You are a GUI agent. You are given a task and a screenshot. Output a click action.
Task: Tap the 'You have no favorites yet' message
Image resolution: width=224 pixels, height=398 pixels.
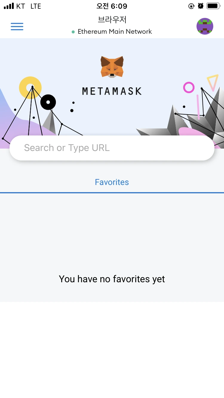pos(112,279)
